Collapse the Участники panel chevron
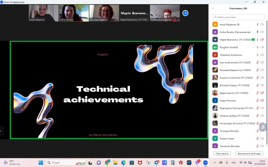This screenshot has width=268, height=167. tap(213, 8)
